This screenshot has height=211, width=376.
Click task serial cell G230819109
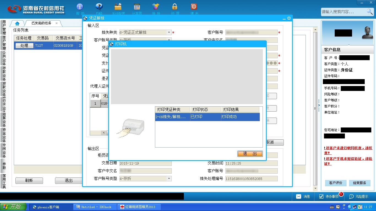pyautogui.click(x=65, y=46)
